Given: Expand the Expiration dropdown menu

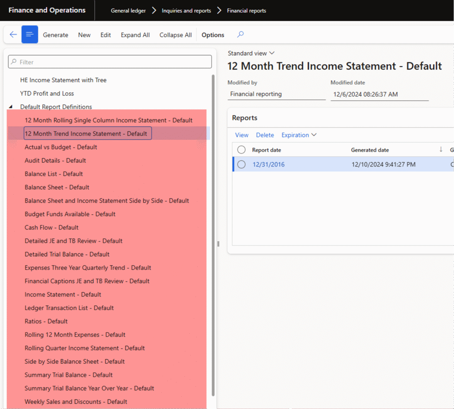Looking at the screenshot, I should coord(299,135).
